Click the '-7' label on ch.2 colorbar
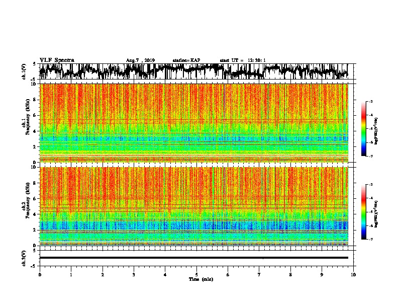This screenshot has width=398, height=308. 370,239
